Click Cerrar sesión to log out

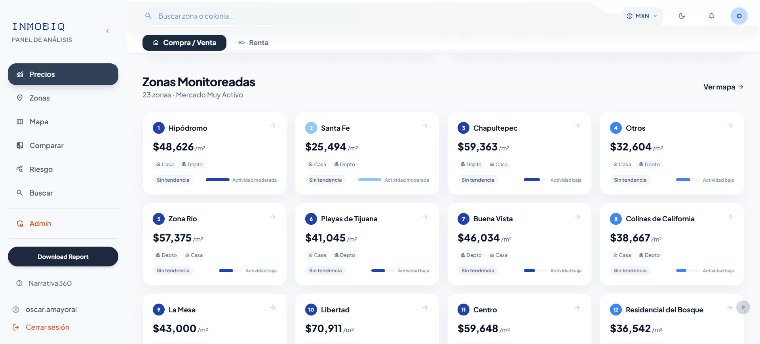tap(47, 327)
